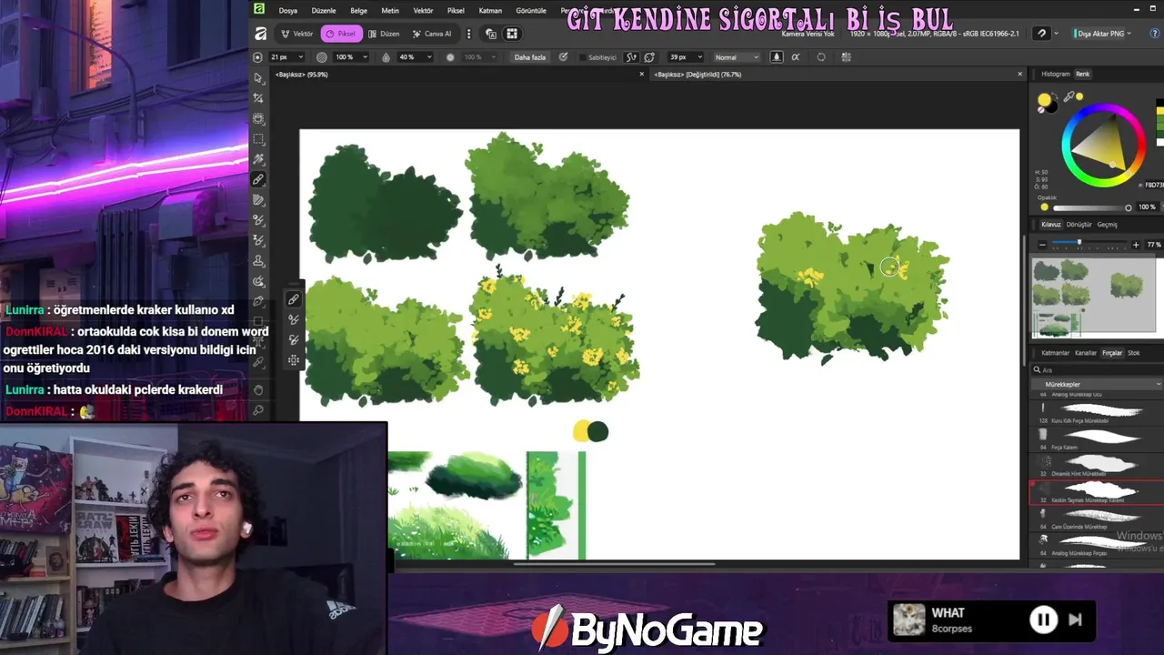This screenshot has height=655, width=1164.
Task: Select the pen tool in flyout panel
Action: click(294, 299)
